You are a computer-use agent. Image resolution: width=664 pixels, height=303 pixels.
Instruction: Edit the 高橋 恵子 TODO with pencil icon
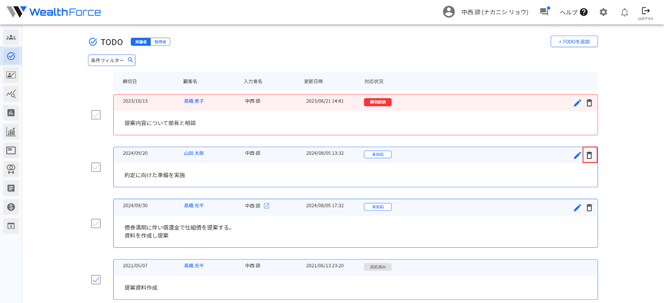[577, 103]
